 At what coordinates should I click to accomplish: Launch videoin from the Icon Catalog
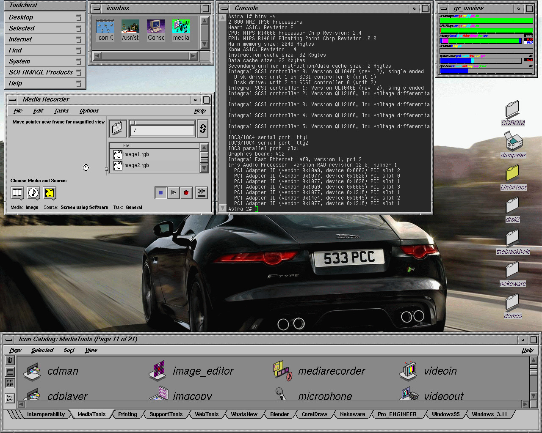[409, 371]
